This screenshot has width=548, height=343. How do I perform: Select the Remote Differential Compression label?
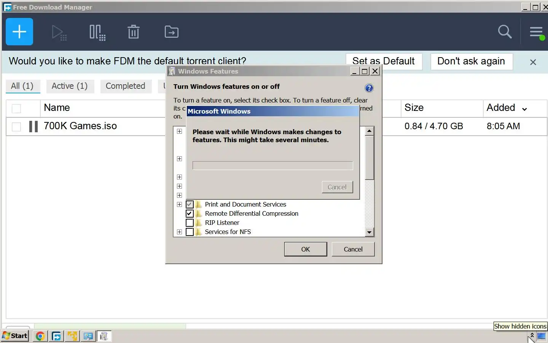[252, 213]
